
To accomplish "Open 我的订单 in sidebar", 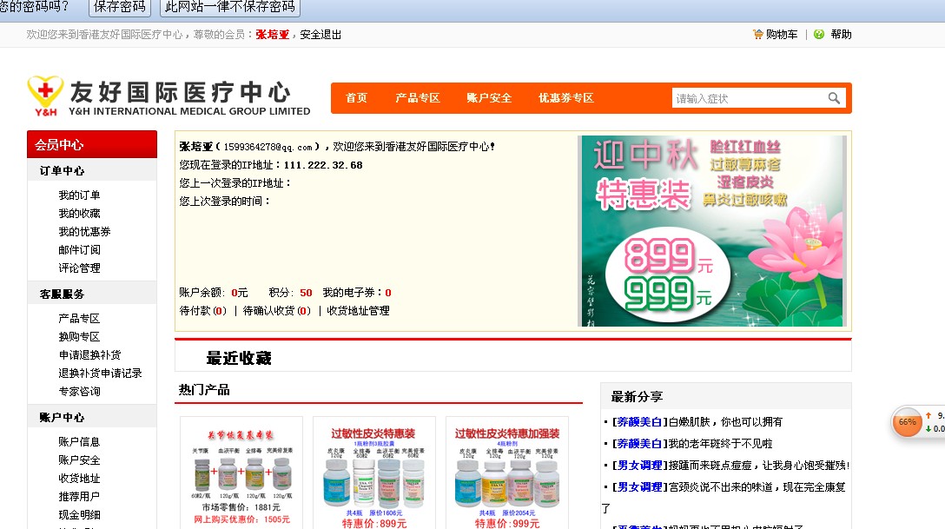I will click(80, 195).
